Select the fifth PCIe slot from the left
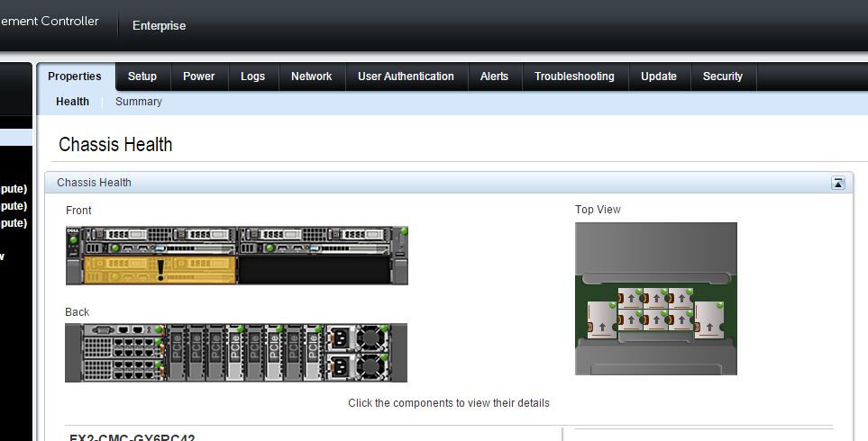 tap(254, 353)
